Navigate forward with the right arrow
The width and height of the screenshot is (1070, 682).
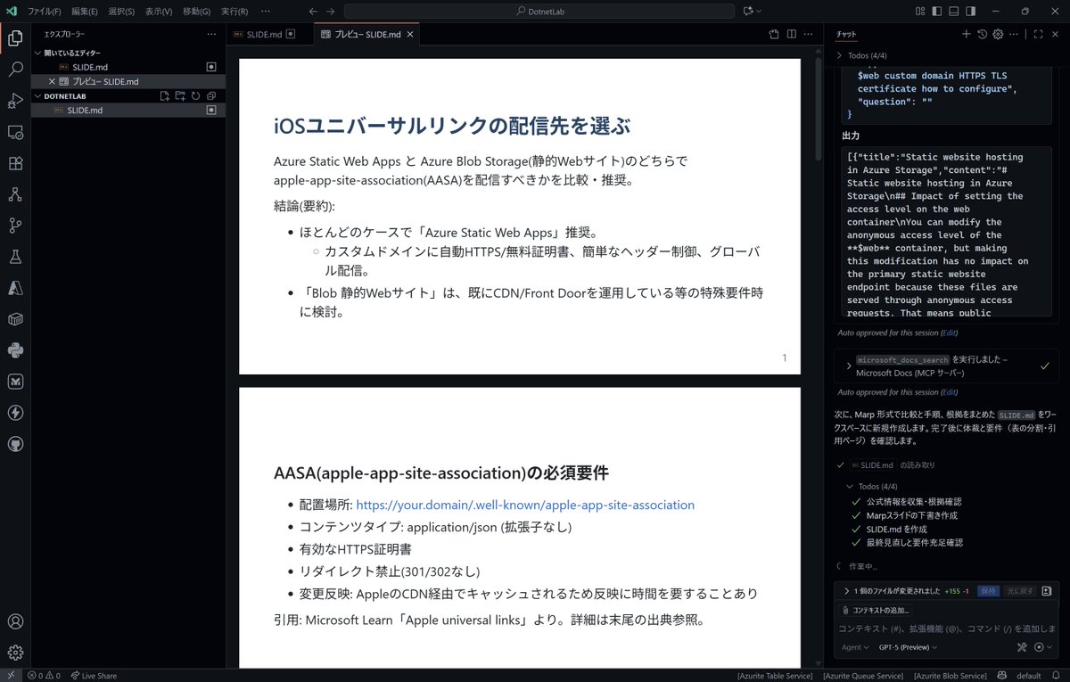coord(331,12)
